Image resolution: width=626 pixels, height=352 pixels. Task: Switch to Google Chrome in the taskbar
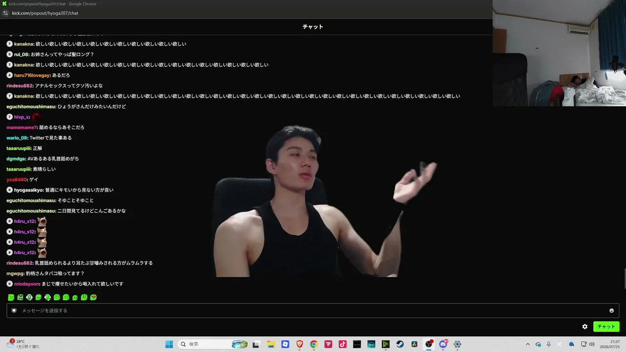tap(314, 344)
